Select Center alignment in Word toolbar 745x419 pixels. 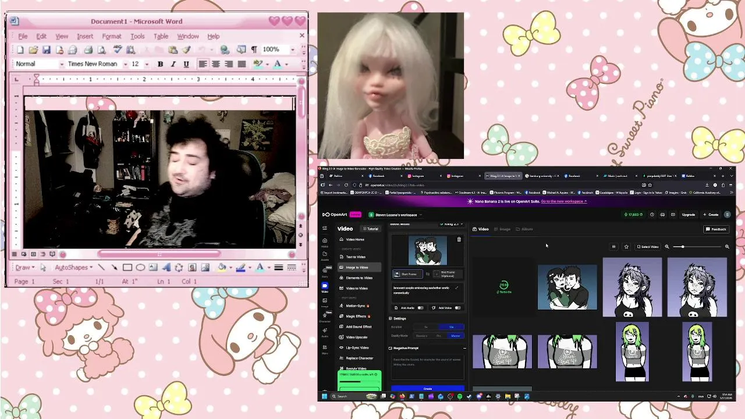[215, 64]
